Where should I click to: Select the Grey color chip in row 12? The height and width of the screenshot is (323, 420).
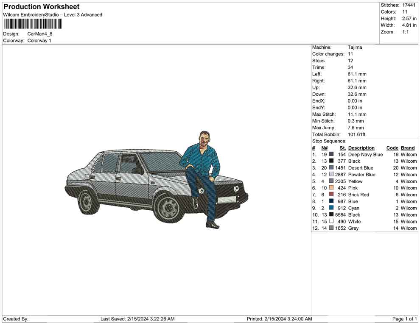pos(330,228)
